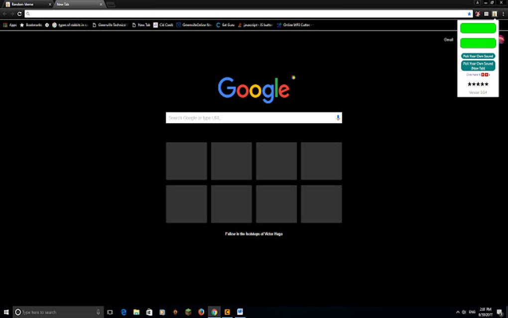Rate the extension using the five stars

tap(477, 84)
